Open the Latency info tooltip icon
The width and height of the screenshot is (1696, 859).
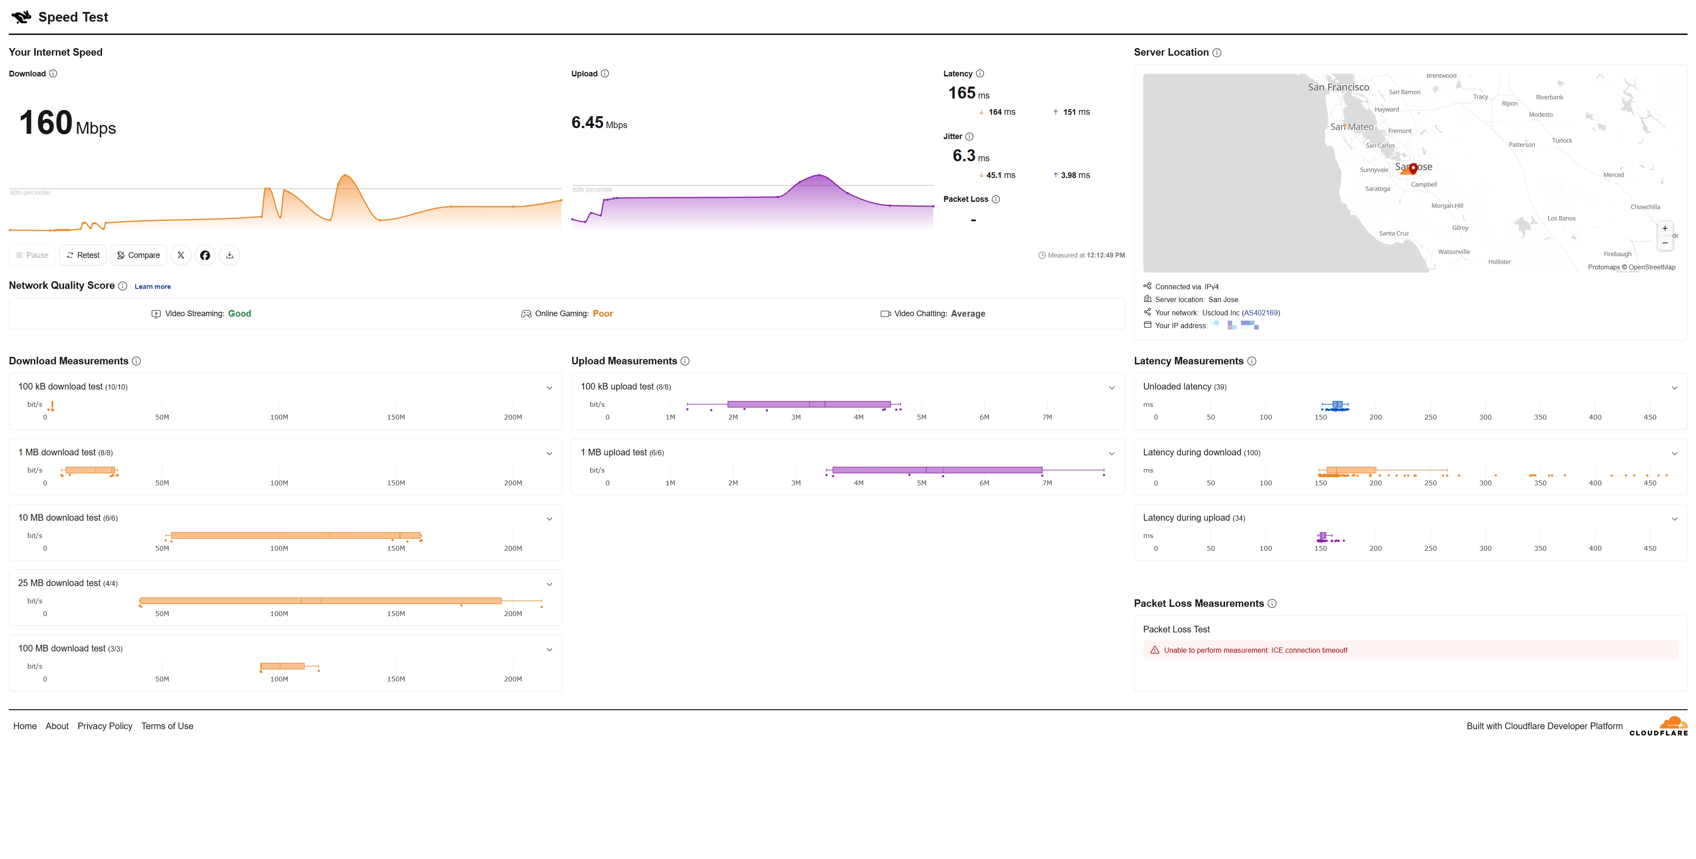980,74
